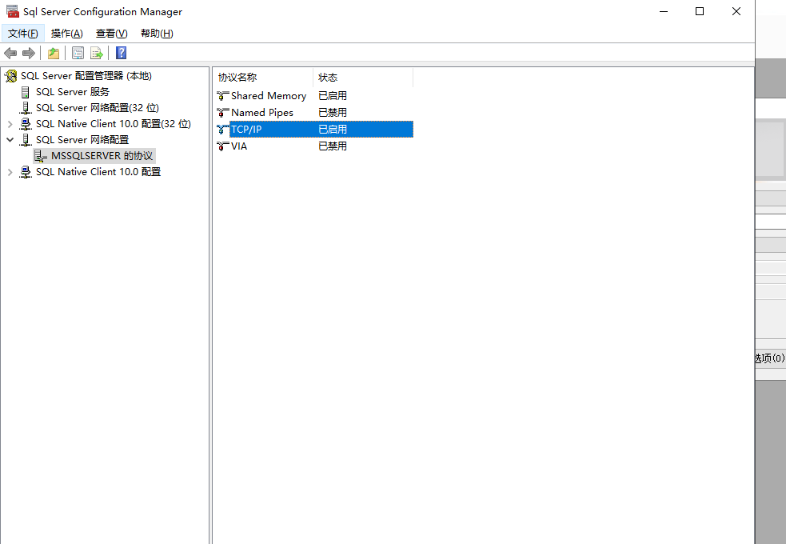Click 已启用 status of TCP/IP

(x=333, y=130)
